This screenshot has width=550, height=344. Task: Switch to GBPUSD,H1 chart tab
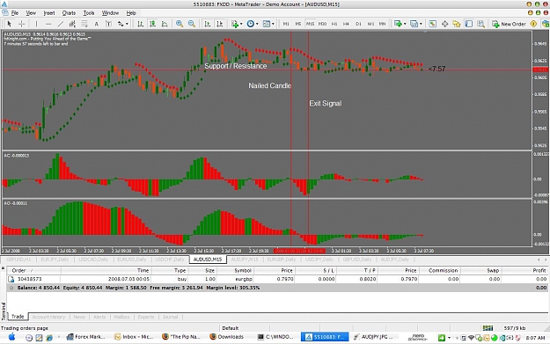click(x=18, y=260)
